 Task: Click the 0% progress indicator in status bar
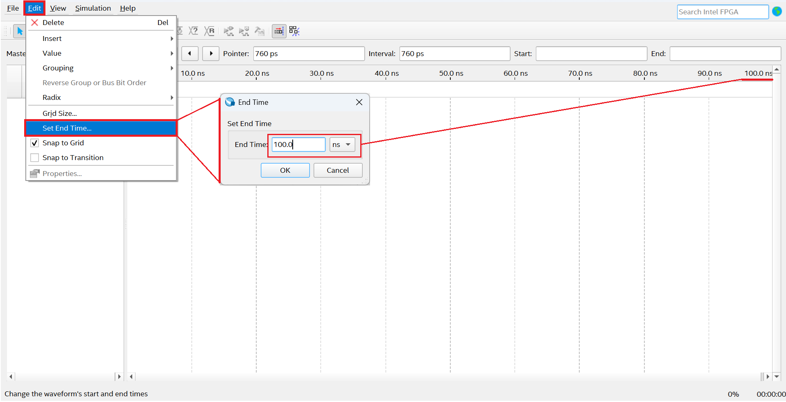pyautogui.click(x=733, y=394)
